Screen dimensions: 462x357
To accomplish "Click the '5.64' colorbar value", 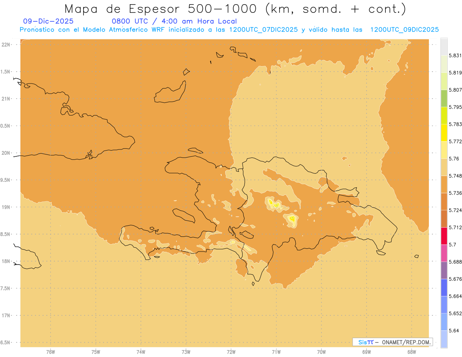I will pyautogui.click(x=454, y=331).
